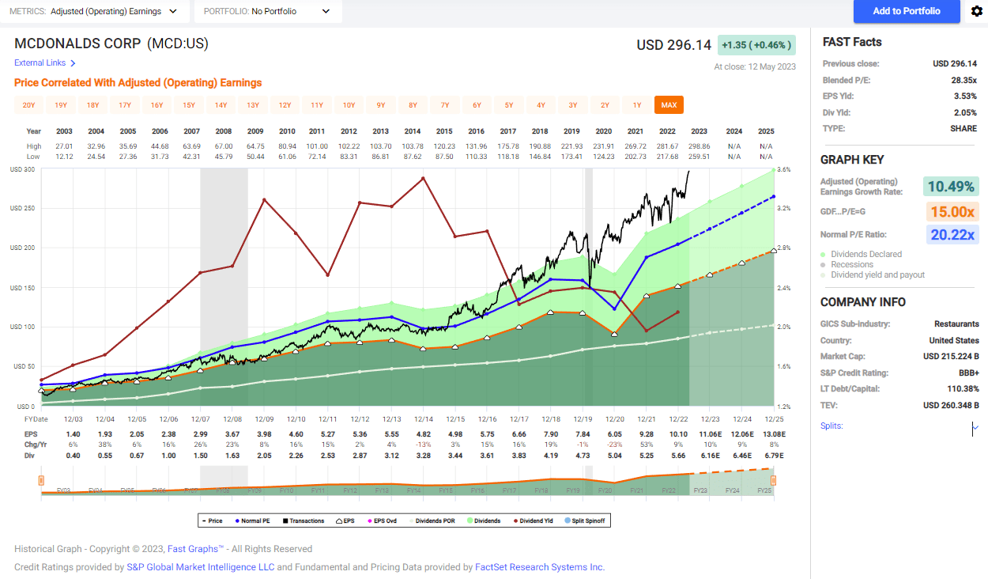
Task: Select the 2Y time range
Action: pyautogui.click(x=605, y=105)
